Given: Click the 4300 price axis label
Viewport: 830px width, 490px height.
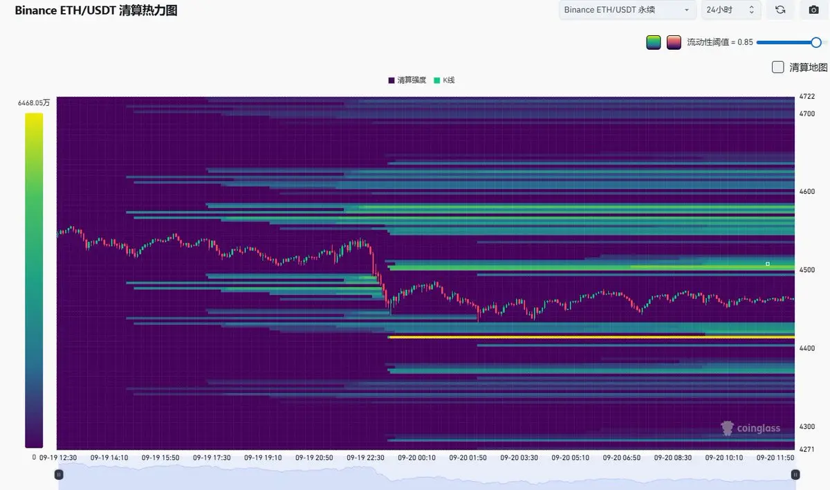Looking at the screenshot, I should pos(807,426).
